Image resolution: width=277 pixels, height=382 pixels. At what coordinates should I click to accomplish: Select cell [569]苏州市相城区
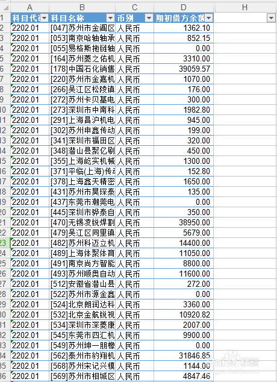[x=82, y=376]
